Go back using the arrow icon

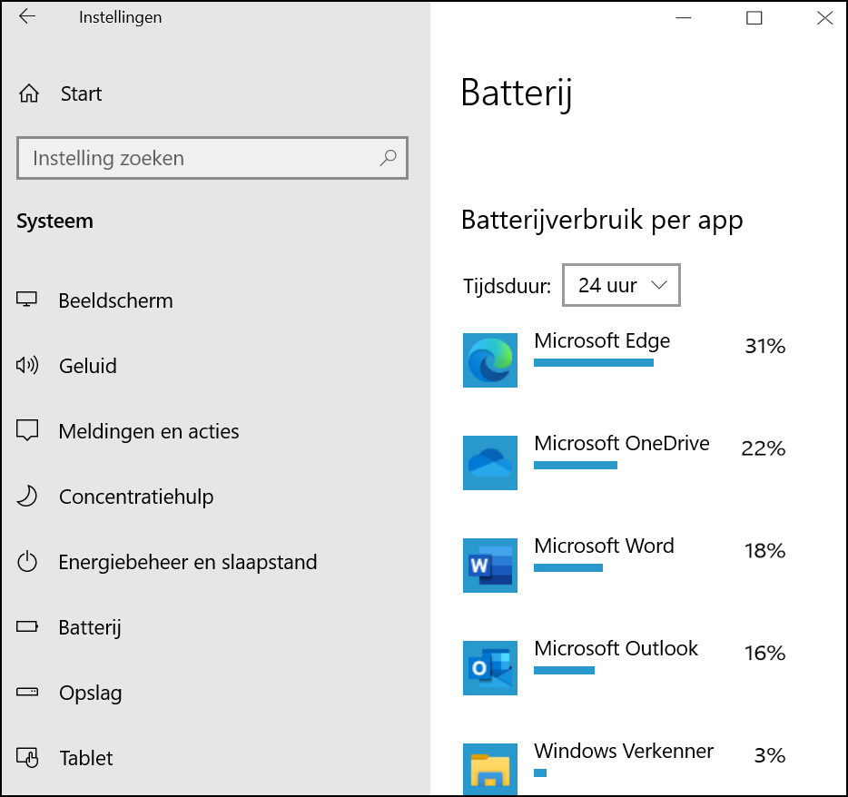27,16
